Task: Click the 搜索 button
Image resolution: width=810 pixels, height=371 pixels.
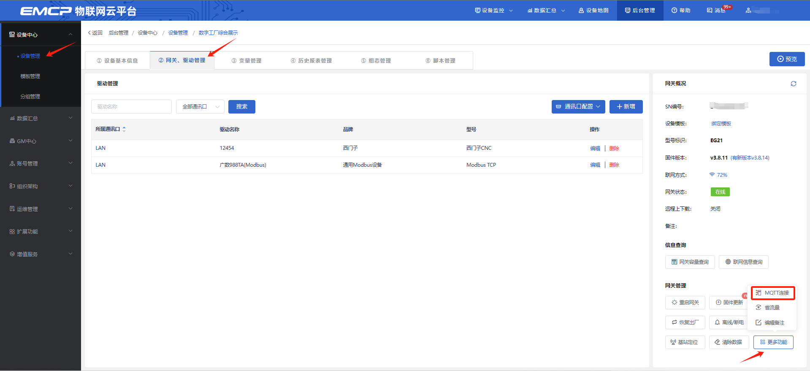Action: [242, 107]
